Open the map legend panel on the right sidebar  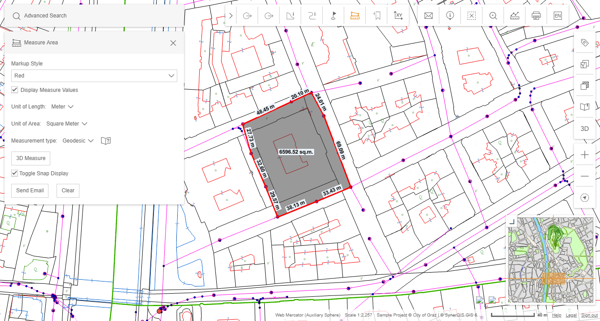click(x=584, y=107)
